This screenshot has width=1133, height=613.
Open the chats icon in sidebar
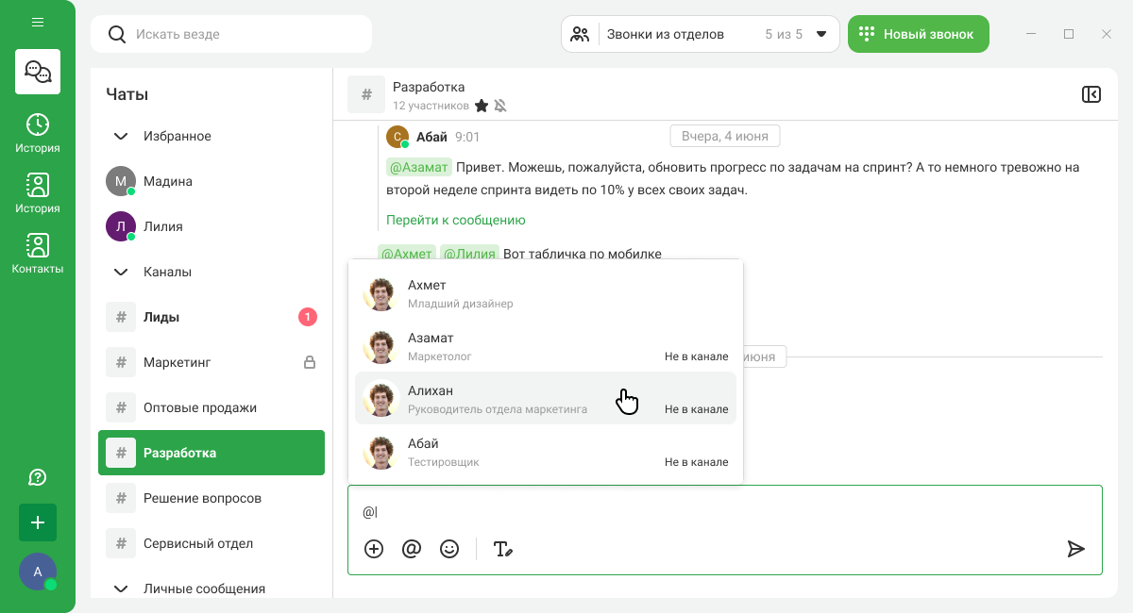[x=38, y=72]
